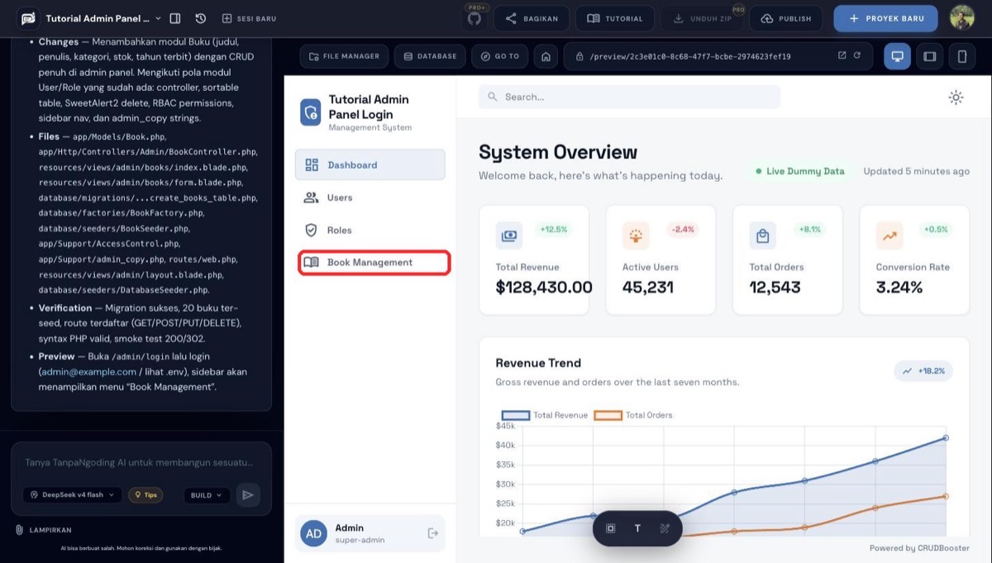Switch to the File Manager tab

pos(344,56)
